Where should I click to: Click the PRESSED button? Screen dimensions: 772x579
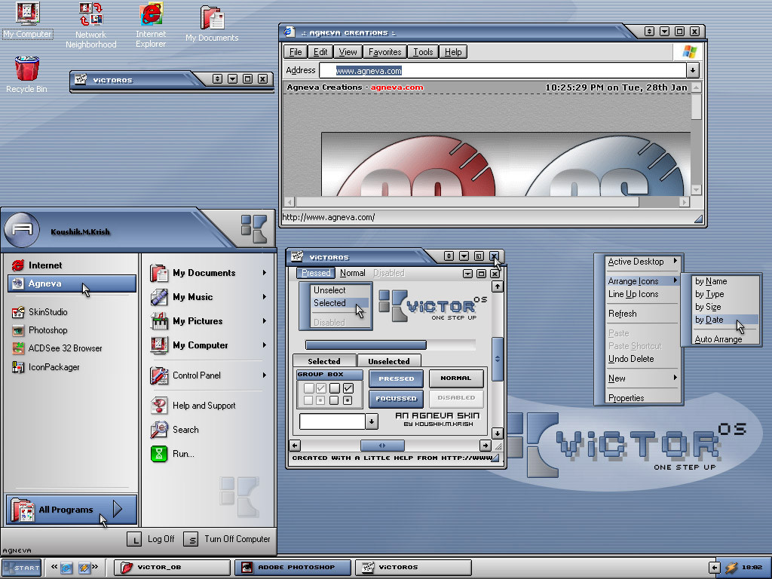click(396, 378)
